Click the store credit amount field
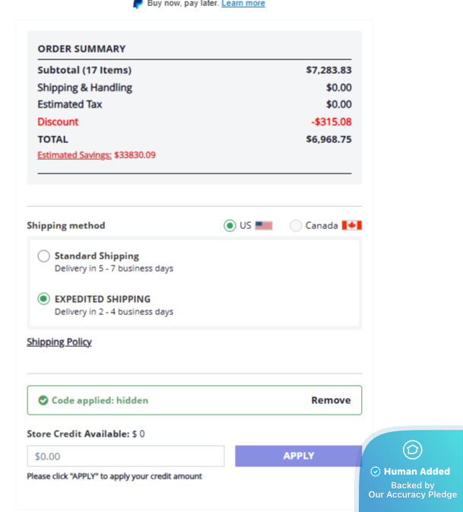Screen dimensions: 463x512 [125, 456]
